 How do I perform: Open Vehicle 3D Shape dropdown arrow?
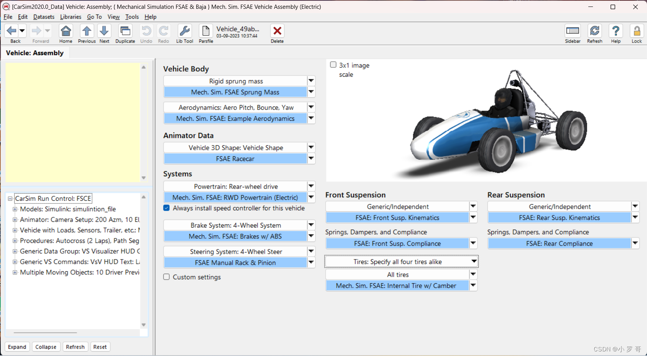coord(311,147)
